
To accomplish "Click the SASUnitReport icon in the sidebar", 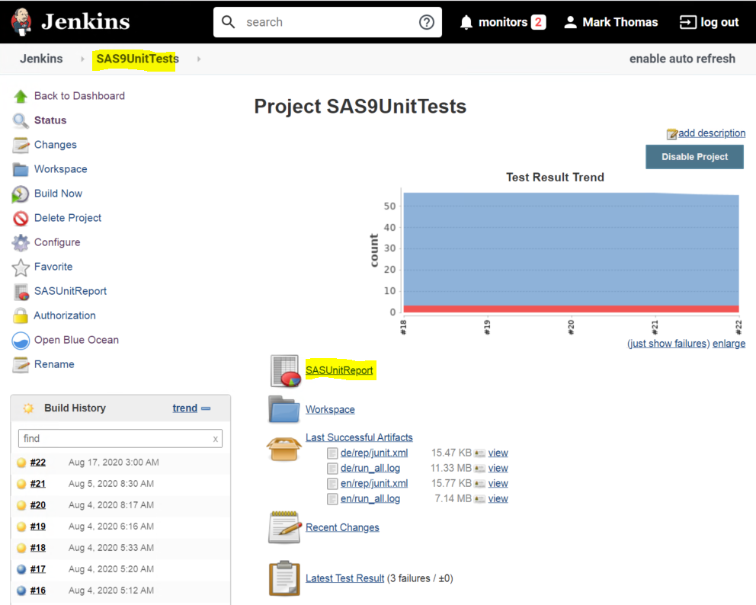I will click(21, 292).
